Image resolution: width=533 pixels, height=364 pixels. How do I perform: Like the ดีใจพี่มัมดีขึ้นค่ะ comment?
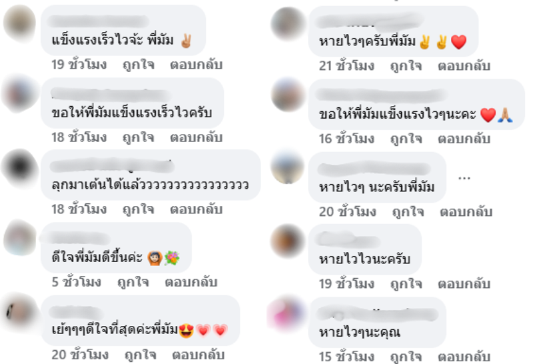point(133,282)
